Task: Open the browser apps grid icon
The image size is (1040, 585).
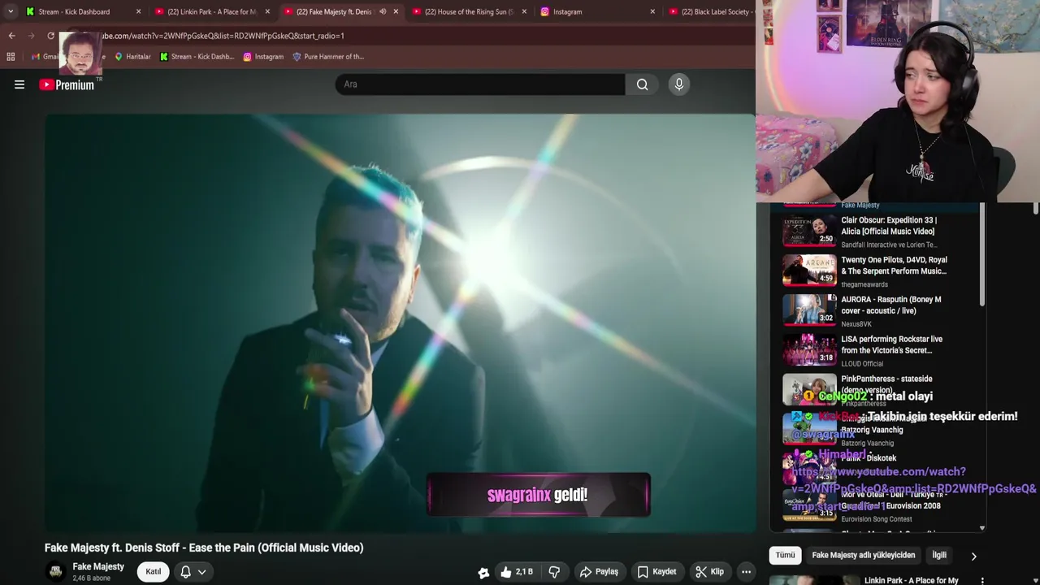Action: point(11,57)
